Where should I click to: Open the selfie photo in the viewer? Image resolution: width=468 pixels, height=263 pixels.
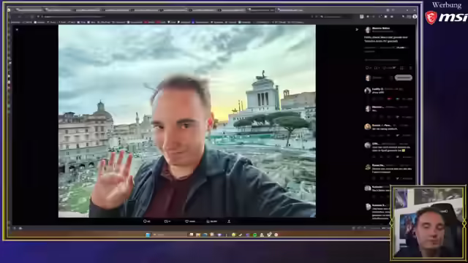(187, 121)
